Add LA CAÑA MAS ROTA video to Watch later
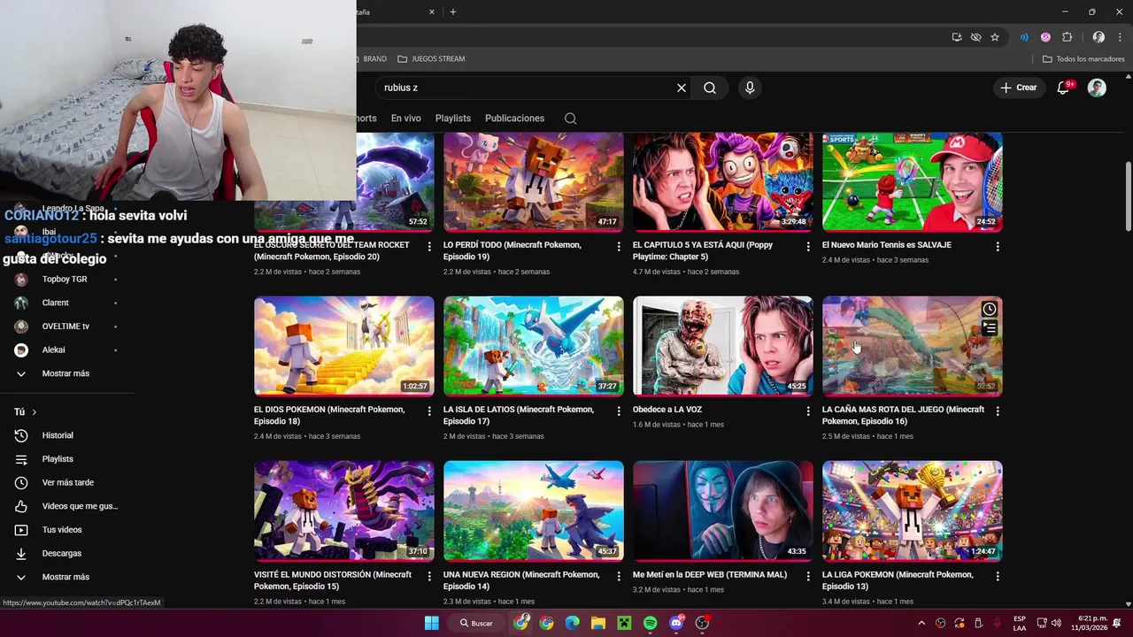This screenshot has width=1133, height=637. pos(989,309)
